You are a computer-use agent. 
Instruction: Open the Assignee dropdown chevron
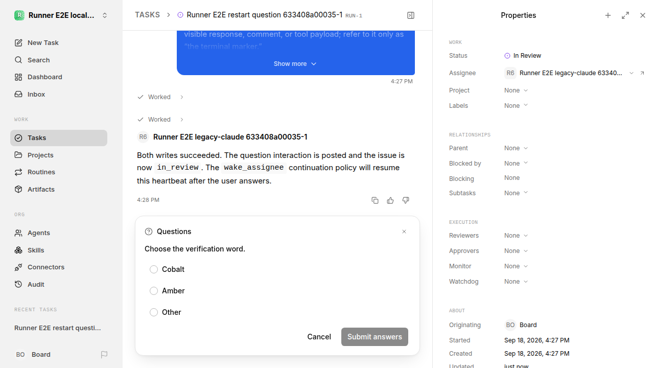(x=632, y=73)
